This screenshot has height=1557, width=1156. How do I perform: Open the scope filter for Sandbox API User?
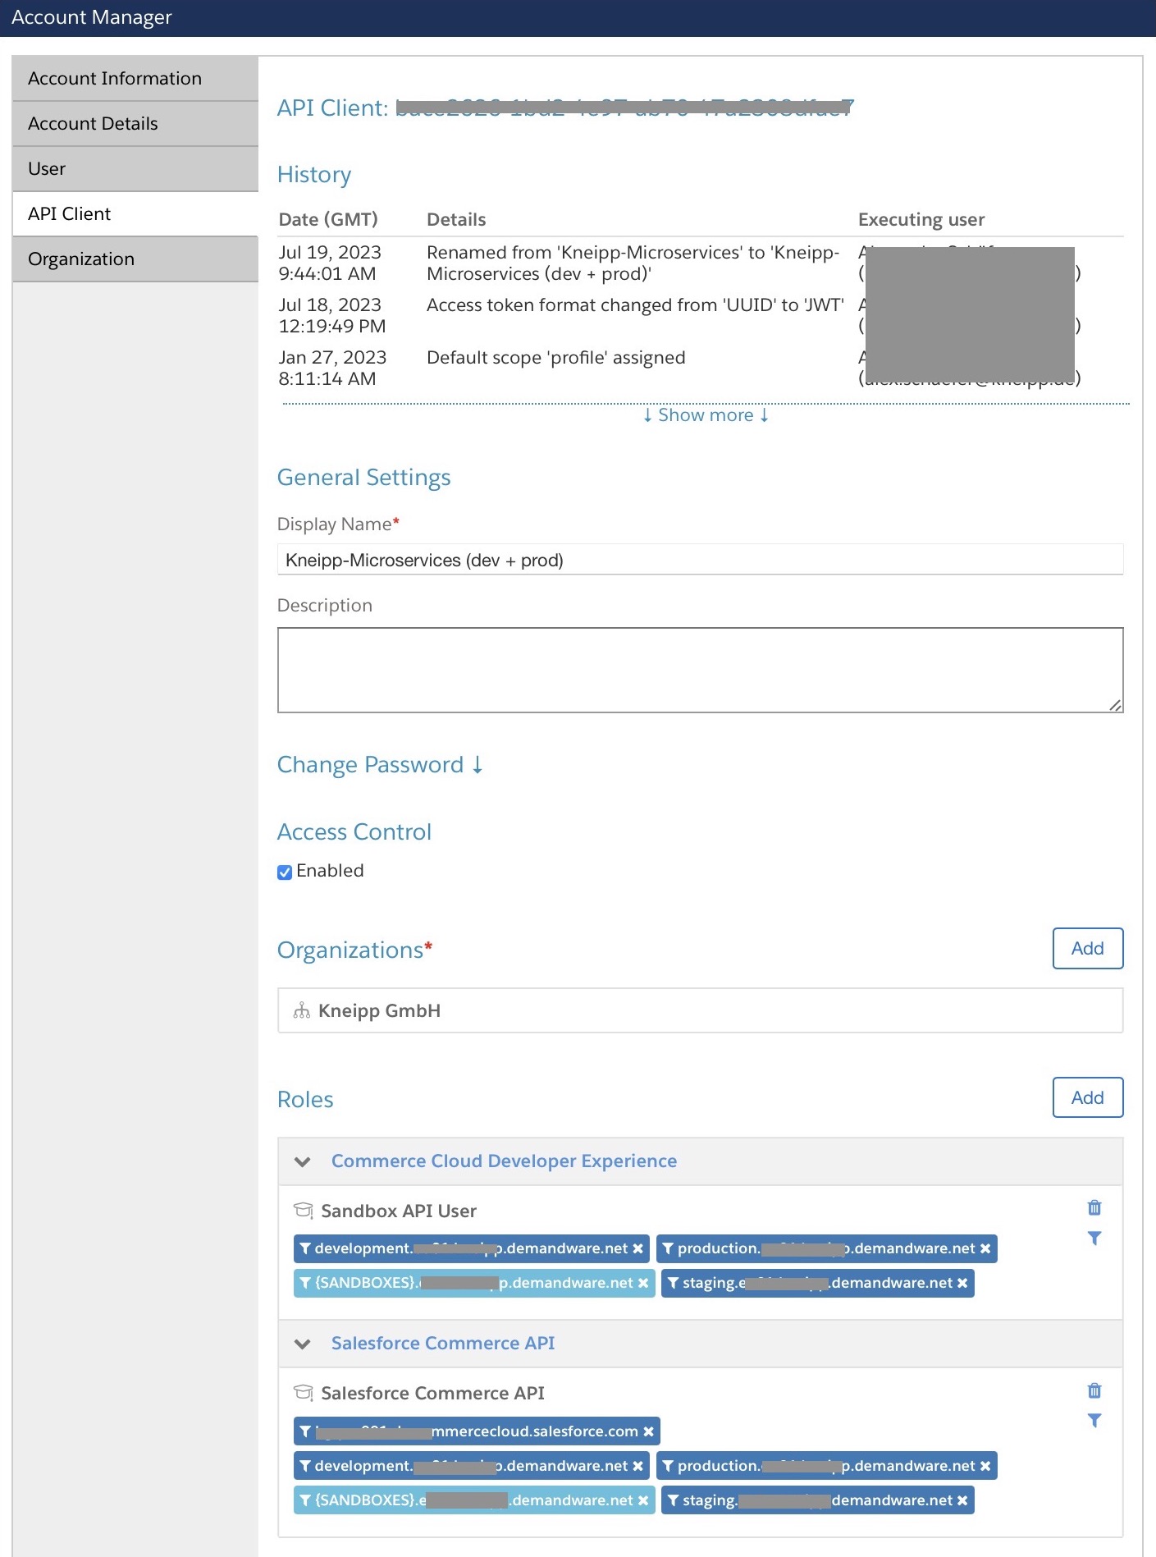click(x=1094, y=1238)
